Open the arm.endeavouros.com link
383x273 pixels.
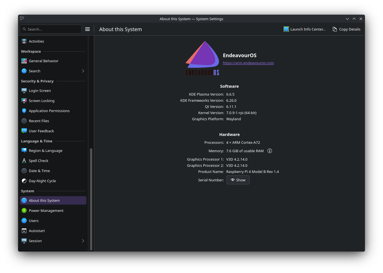248,63
